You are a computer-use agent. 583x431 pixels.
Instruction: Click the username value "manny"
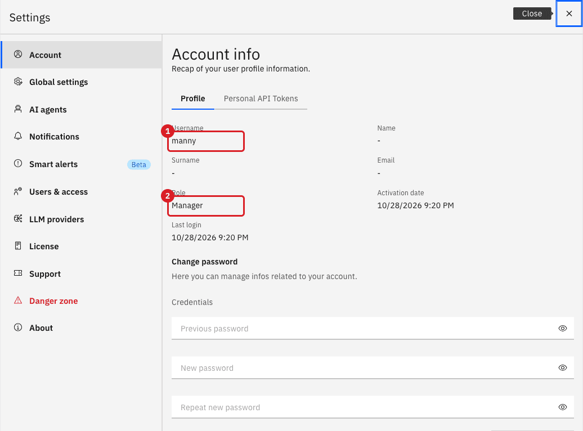tap(183, 141)
